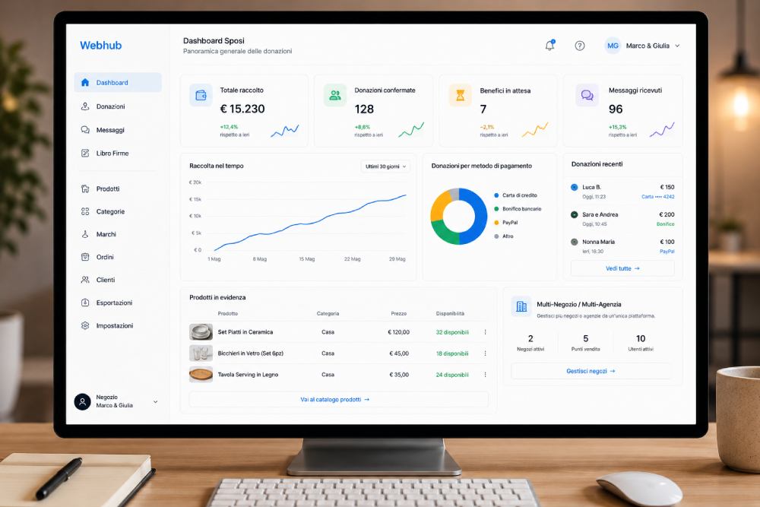
Task: Click the 24 disponibili availability text
Action: click(x=452, y=375)
